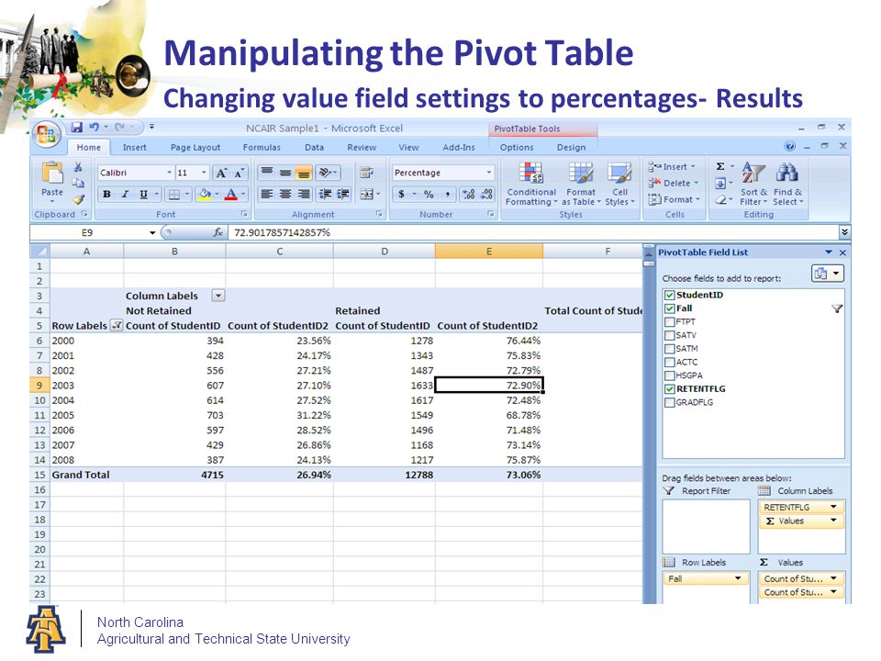The height and width of the screenshot is (661, 881).
Task: Open the Percentage number format dropdown
Action: pyautogui.click(x=488, y=173)
